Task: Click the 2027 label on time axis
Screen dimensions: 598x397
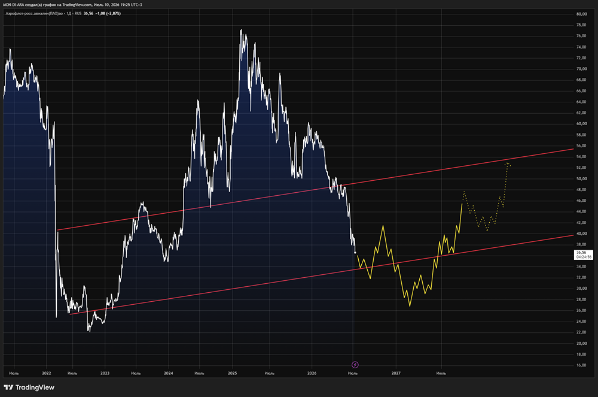Action: 396,373
